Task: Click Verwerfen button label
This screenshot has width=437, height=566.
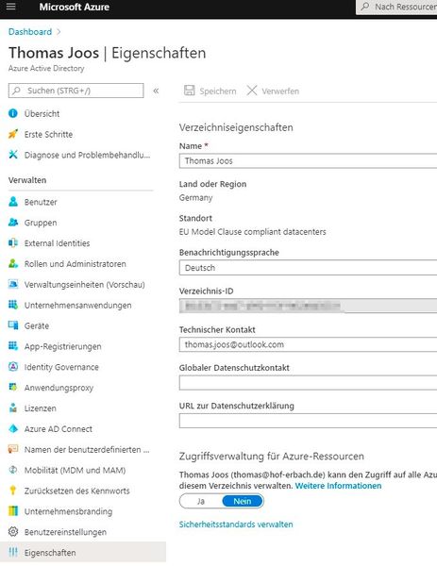Action: [x=280, y=92]
